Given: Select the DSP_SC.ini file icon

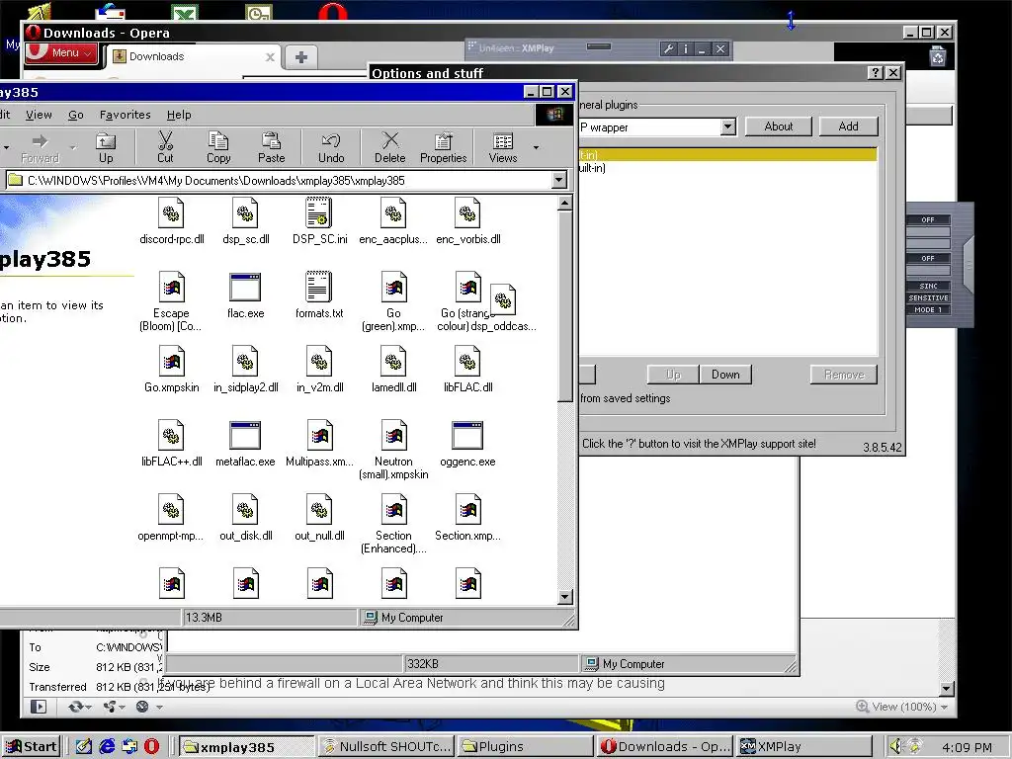Looking at the screenshot, I should pyautogui.click(x=319, y=213).
